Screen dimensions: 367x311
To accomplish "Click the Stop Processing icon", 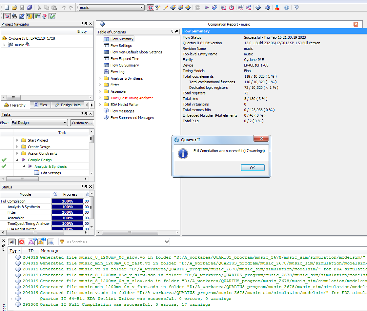I will coord(197,8).
